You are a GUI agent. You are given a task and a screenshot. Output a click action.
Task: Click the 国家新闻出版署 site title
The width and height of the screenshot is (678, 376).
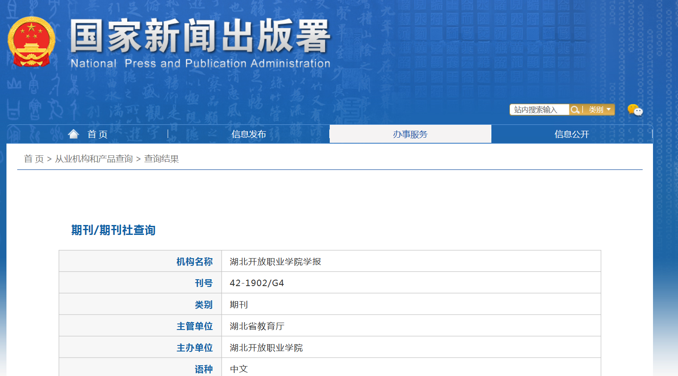[200, 36]
